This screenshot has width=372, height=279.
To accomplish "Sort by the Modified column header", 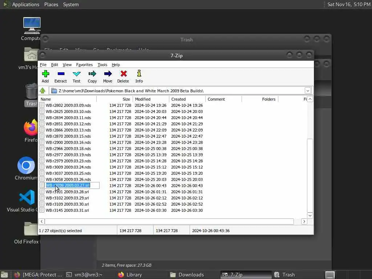I will coord(151,99).
